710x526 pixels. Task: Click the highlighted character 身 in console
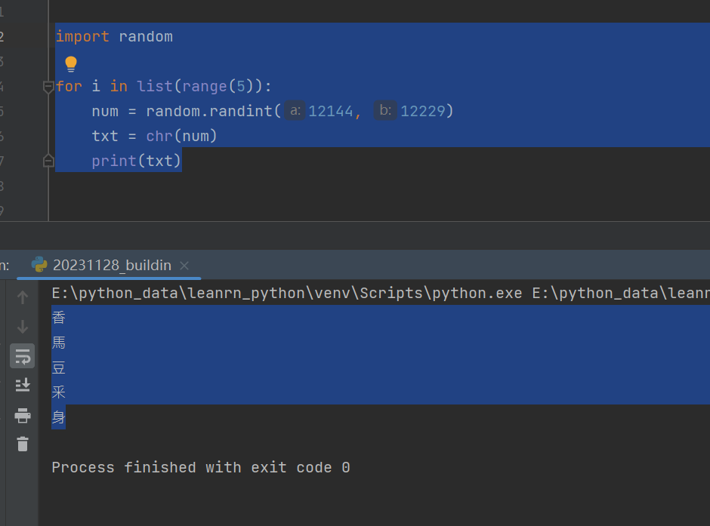coord(58,417)
